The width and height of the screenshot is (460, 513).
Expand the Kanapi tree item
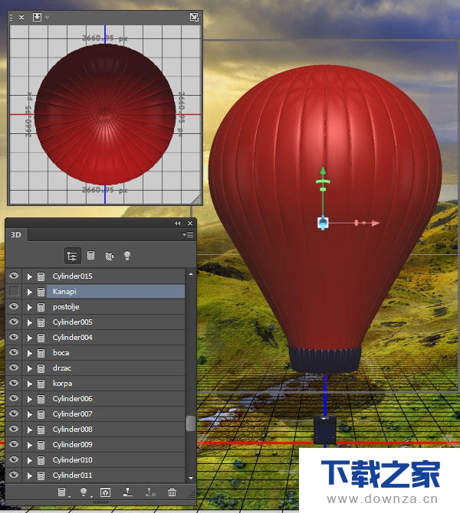[x=29, y=292]
